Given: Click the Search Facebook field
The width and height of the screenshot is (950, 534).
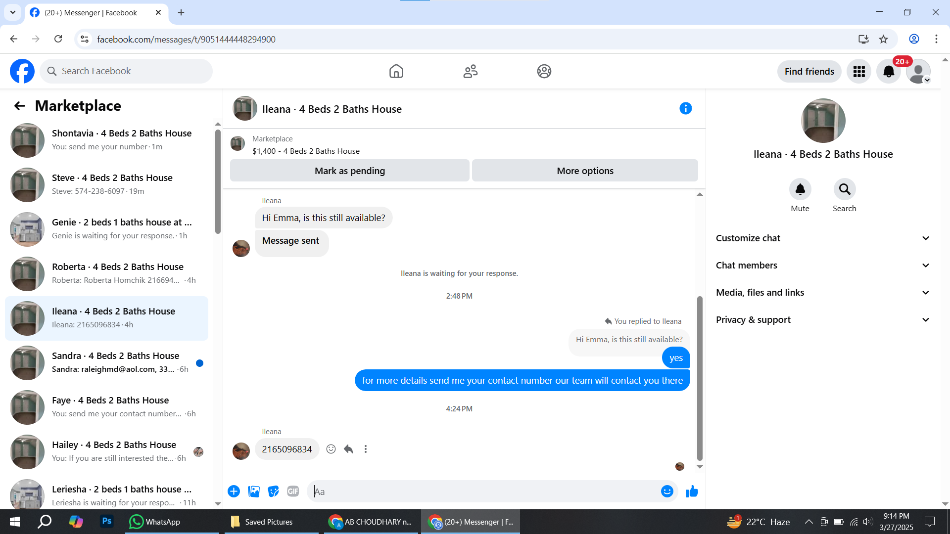Looking at the screenshot, I should [126, 71].
